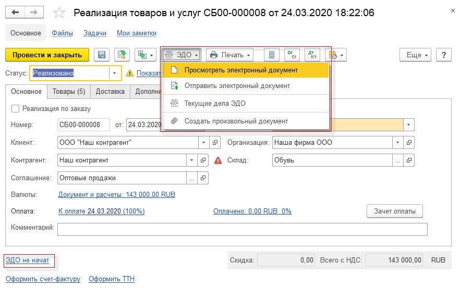This screenshot has height=288, width=460.
Task: Click the yellow warning triangle icon near Статус
Action: point(130,73)
